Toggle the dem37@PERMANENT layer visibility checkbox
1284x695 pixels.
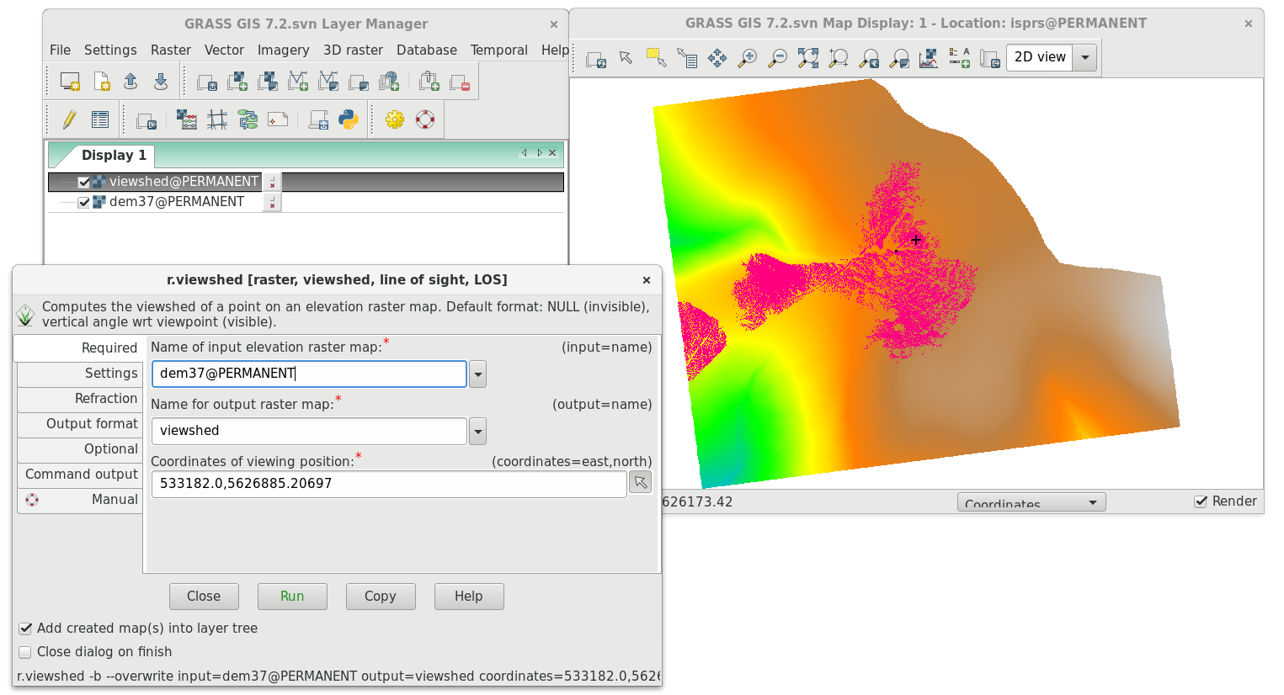tap(84, 202)
